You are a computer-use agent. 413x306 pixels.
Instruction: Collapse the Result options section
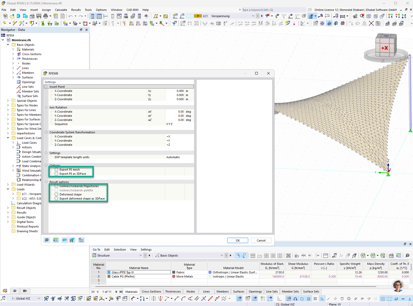tap(46, 182)
